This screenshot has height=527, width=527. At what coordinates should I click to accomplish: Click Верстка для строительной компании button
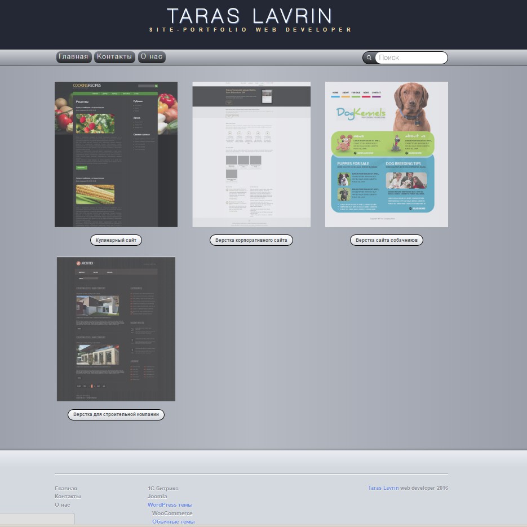(x=116, y=414)
